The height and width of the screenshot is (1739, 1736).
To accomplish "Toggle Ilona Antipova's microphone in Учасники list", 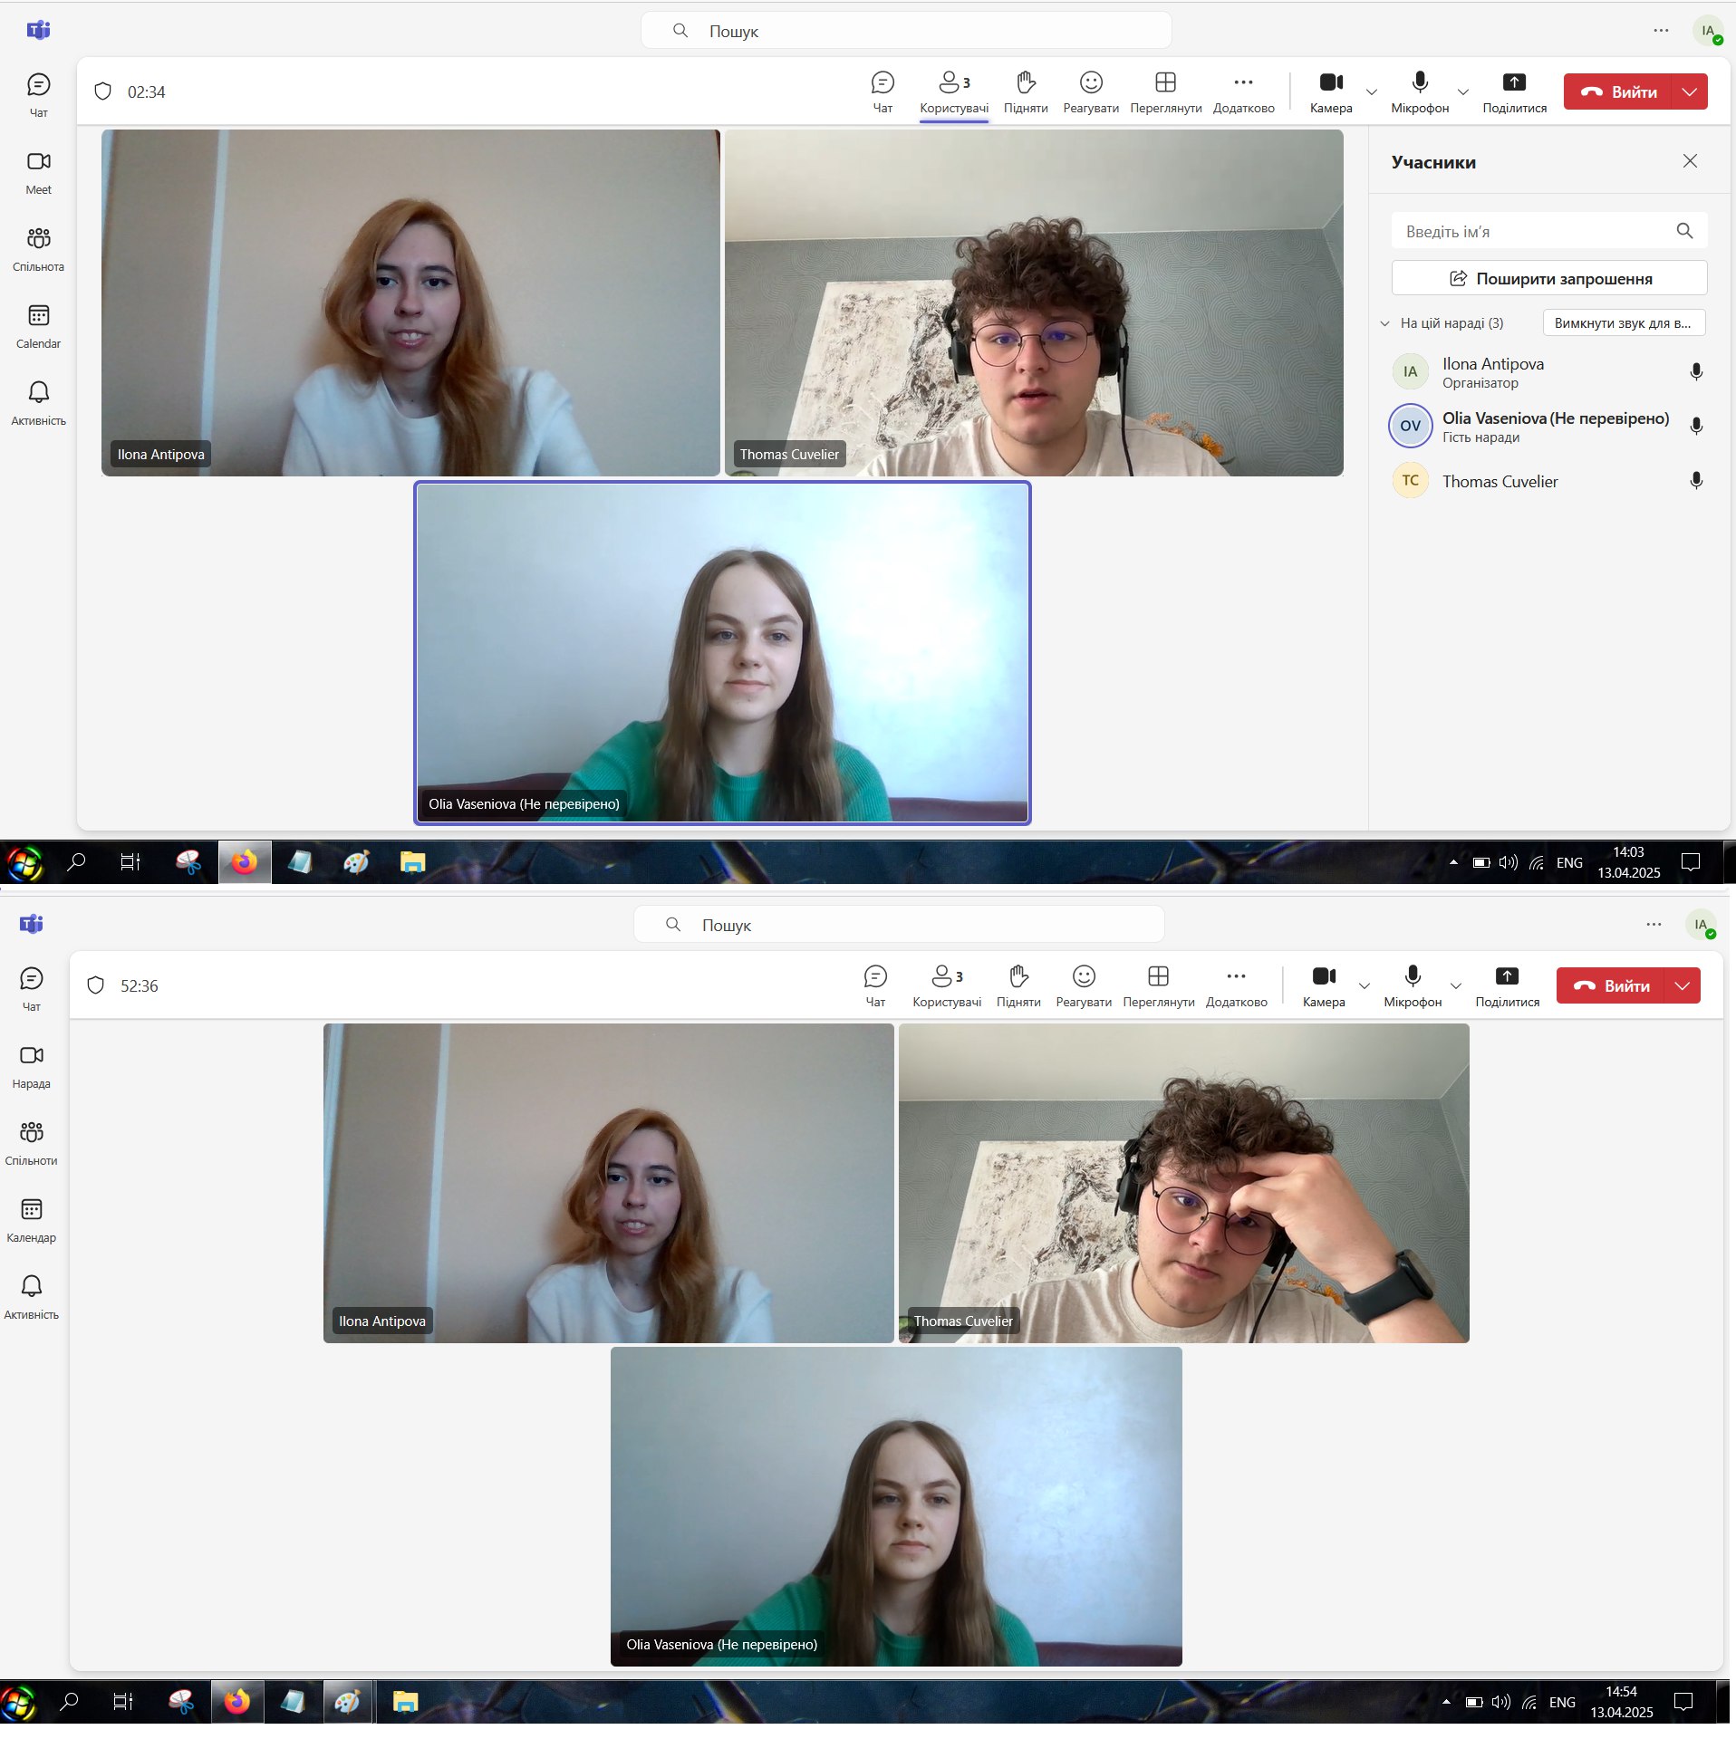I will (1696, 372).
